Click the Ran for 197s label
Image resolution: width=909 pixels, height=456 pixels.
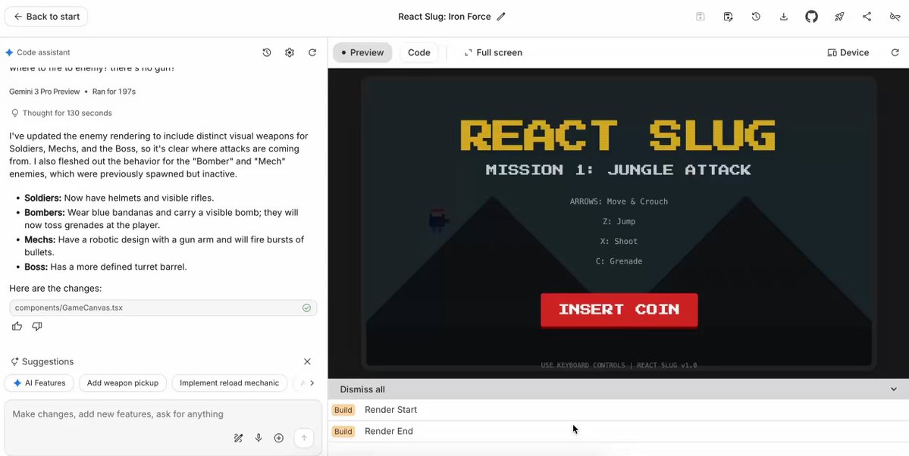(114, 92)
